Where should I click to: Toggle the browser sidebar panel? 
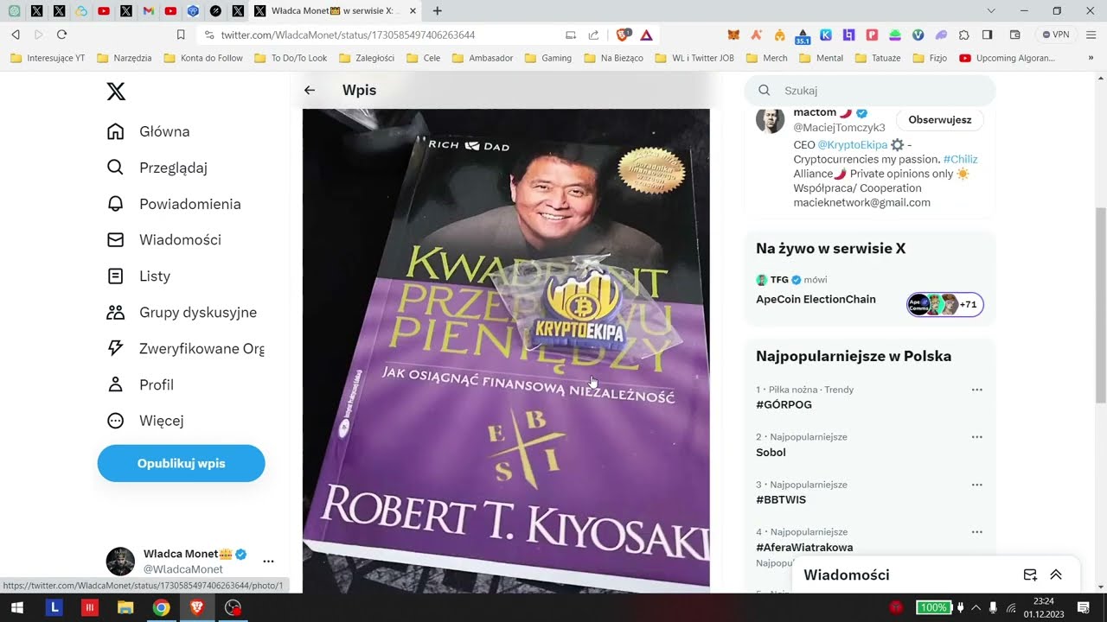tap(988, 35)
